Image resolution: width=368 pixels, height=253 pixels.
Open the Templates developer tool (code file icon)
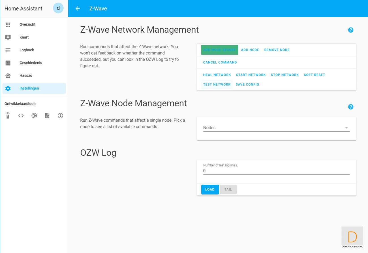[x=47, y=115]
